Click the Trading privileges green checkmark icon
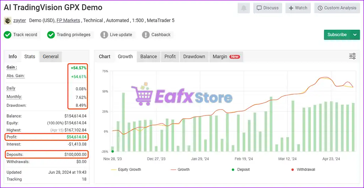Screen dimensions: 364x188 (51, 35)
